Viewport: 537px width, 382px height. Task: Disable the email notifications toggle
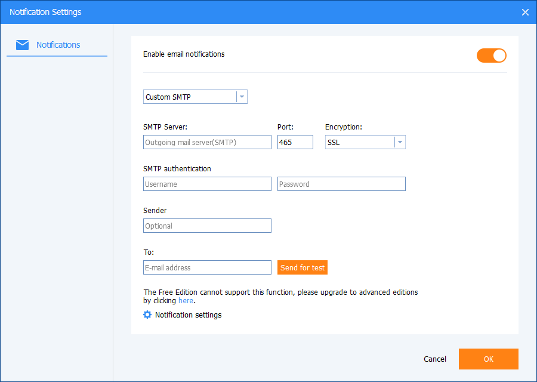click(491, 56)
